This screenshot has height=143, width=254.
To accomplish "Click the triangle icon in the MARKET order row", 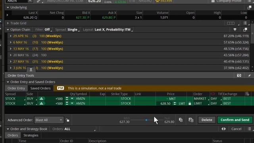I will pos(42,99).
